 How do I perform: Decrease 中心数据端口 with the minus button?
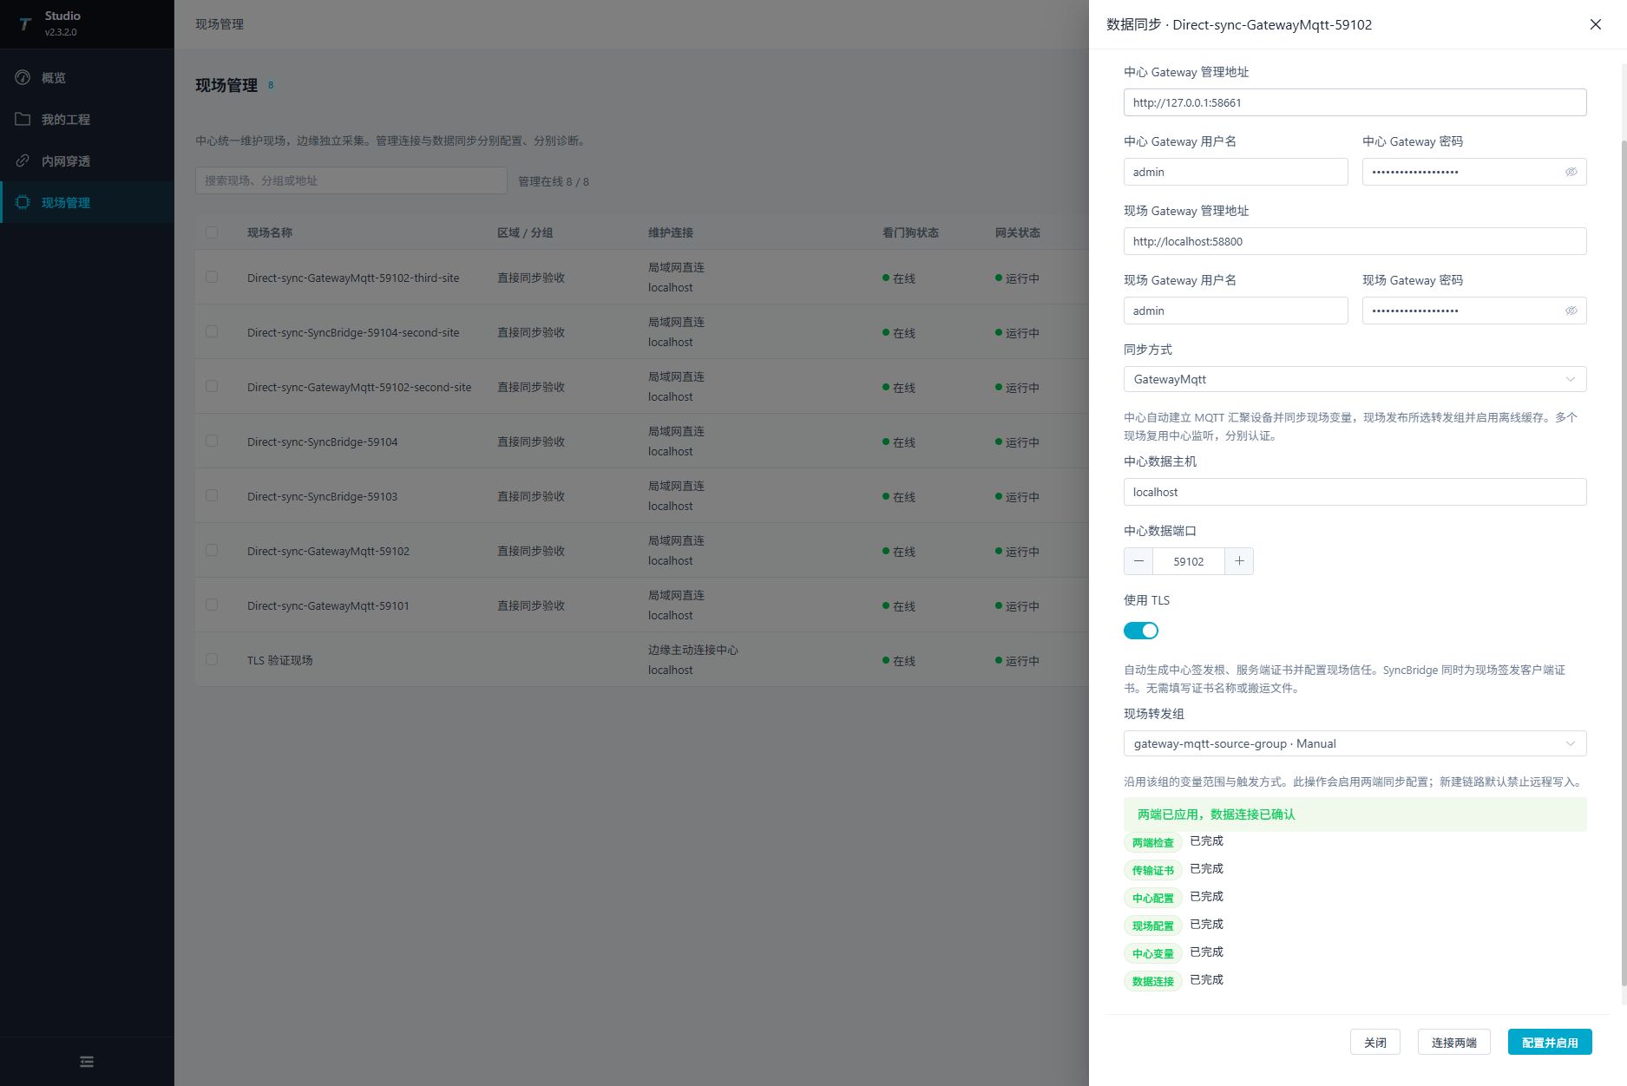point(1138,561)
